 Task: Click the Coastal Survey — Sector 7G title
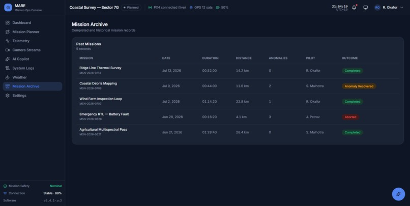(x=94, y=8)
